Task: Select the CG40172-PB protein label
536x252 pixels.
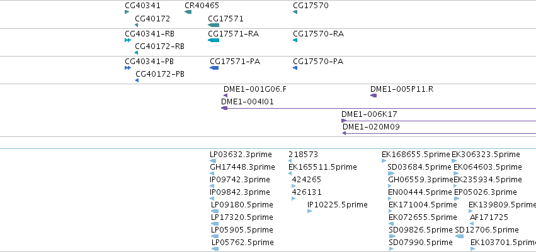Action: [159, 74]
